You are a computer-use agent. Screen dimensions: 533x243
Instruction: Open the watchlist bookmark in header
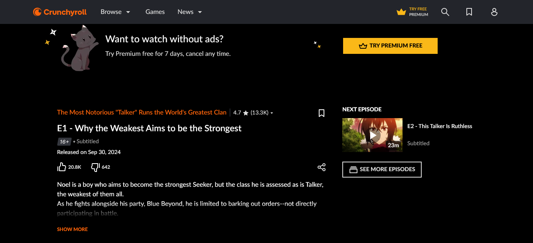click(469, 12)
